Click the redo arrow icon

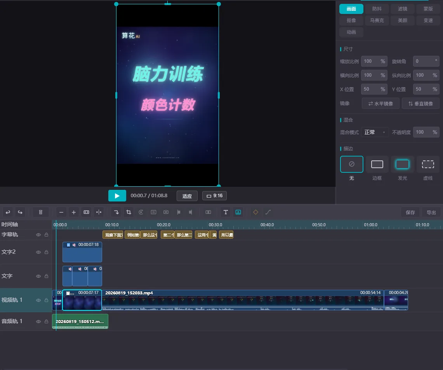pos(20,212)
